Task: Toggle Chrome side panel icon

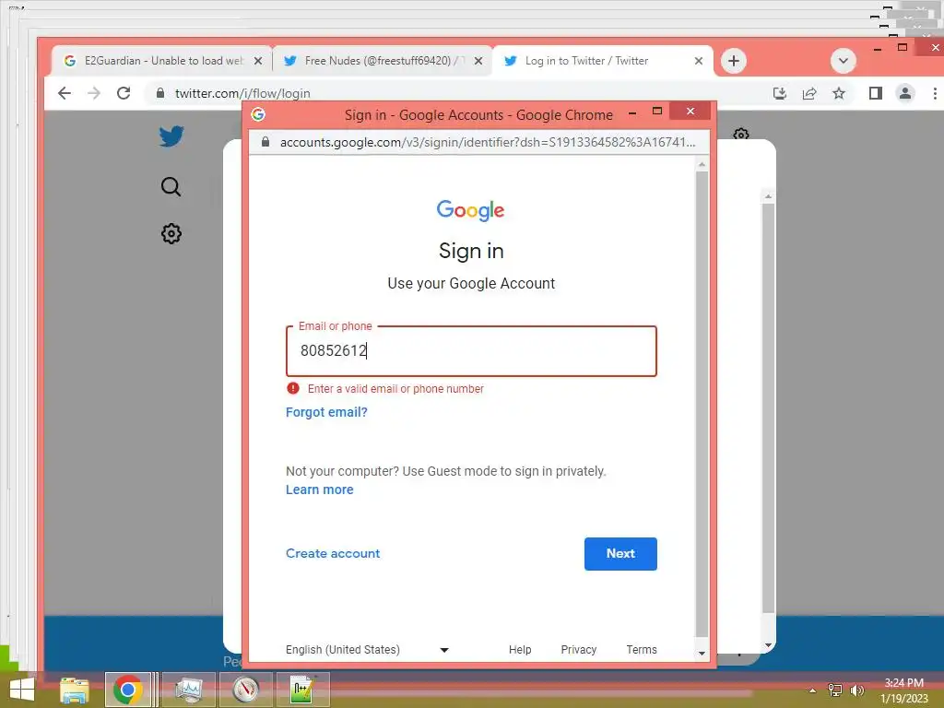Action: coord(876,93)
